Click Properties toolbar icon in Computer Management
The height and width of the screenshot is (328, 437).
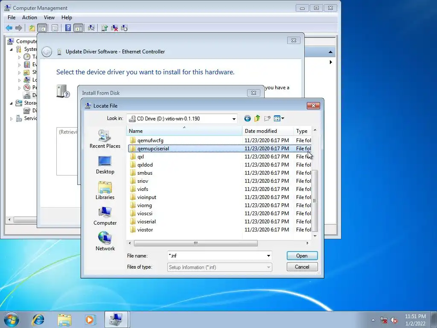click(55, 28)
